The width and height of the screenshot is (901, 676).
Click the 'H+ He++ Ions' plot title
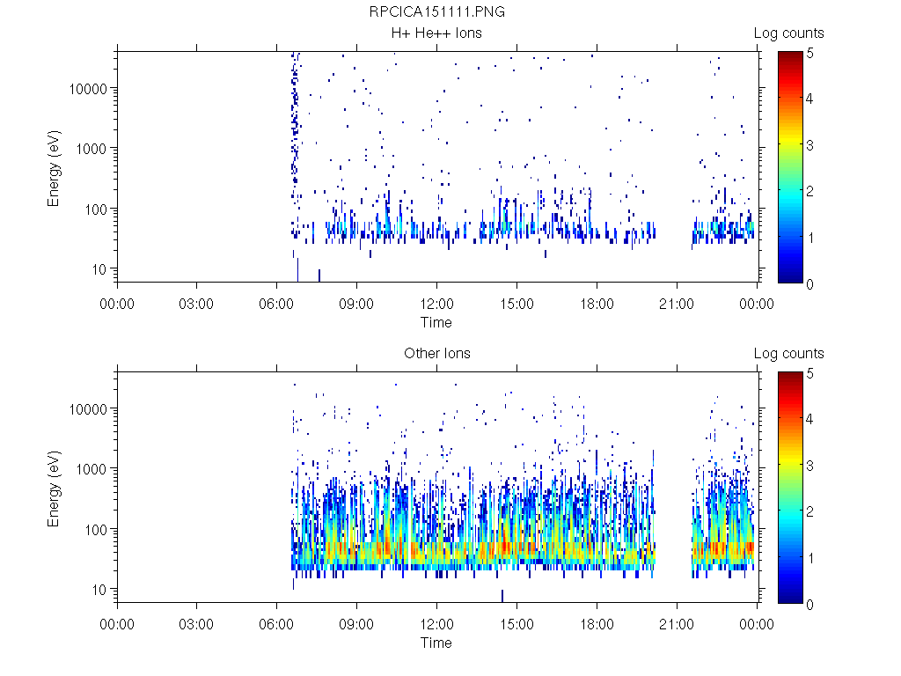point(436,33)
